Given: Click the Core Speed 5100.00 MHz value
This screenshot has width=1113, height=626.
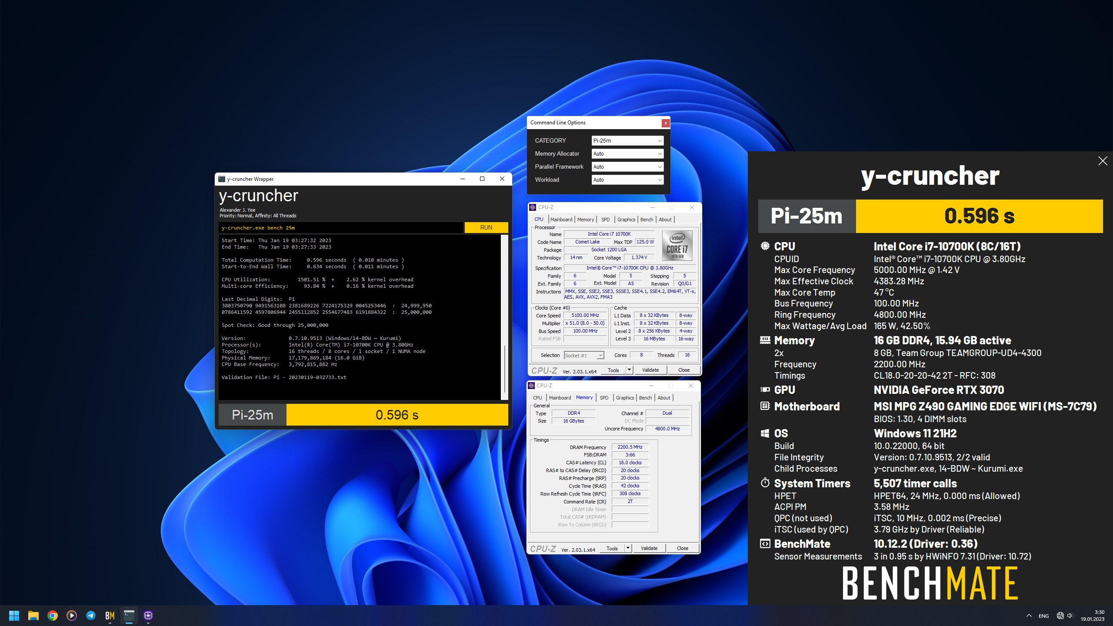Looking at the screenshot, I should pos(585,315).
